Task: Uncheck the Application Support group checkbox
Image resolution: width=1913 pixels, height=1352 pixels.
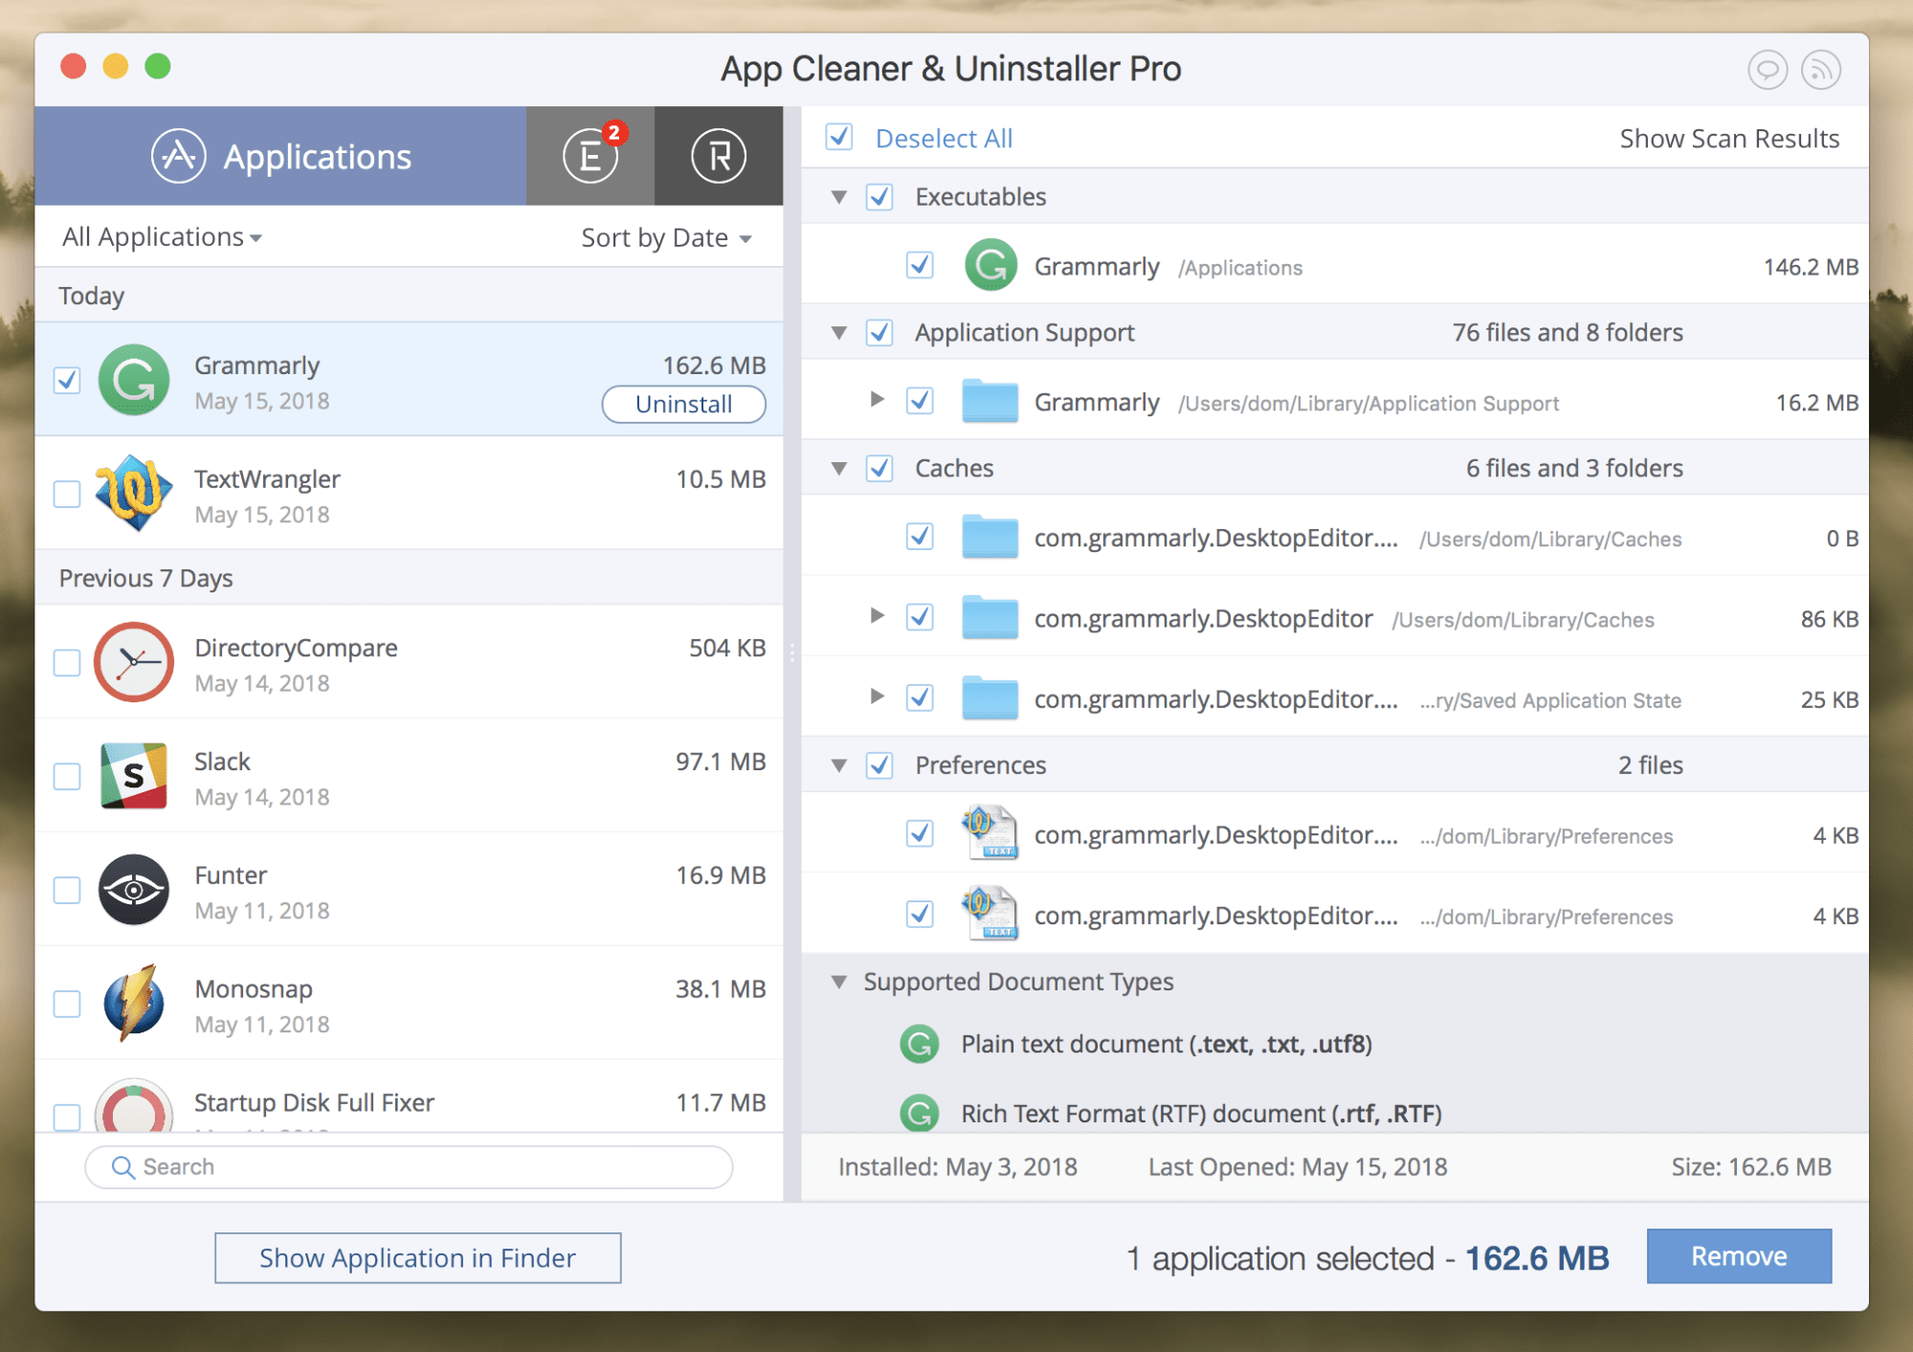Action: (x=879, y=333)
